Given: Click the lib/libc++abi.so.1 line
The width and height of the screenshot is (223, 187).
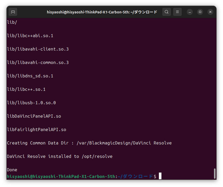Looking at the screenshot, I should (x=30, y=36).
